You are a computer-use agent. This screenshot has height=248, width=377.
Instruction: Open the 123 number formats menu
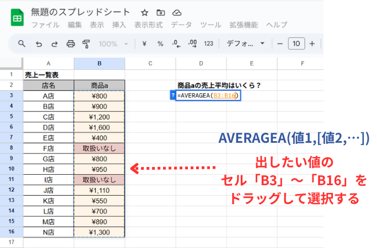(208, 44)
